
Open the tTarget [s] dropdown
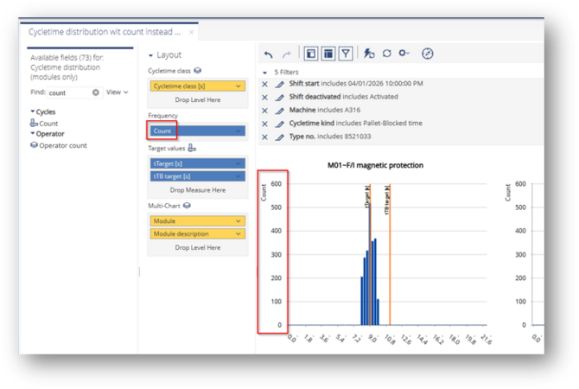239,163
